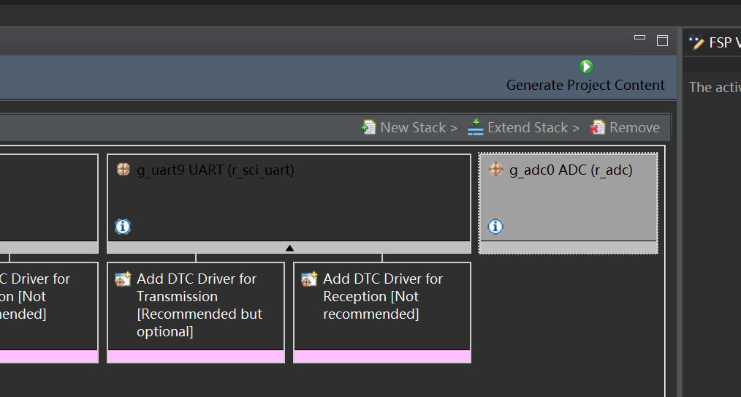This screenshot has height=397, width=741.
Task: Click the g_uart9 UART module icon
Action: coord(123,169)
